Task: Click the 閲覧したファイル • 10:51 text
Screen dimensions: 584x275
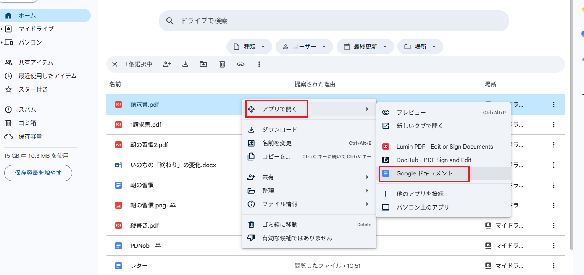Action: coord(327,266)
